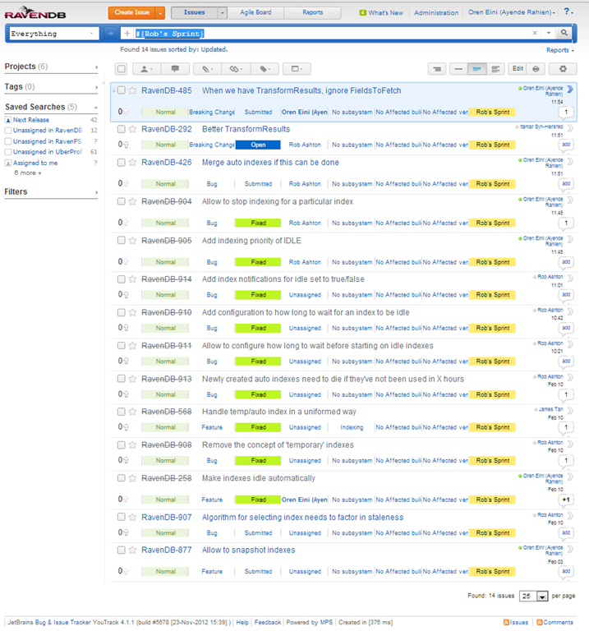Open the Issues tab dropdown arrow
Viewport: 589px width, 631px height.
tap(223, 13)
